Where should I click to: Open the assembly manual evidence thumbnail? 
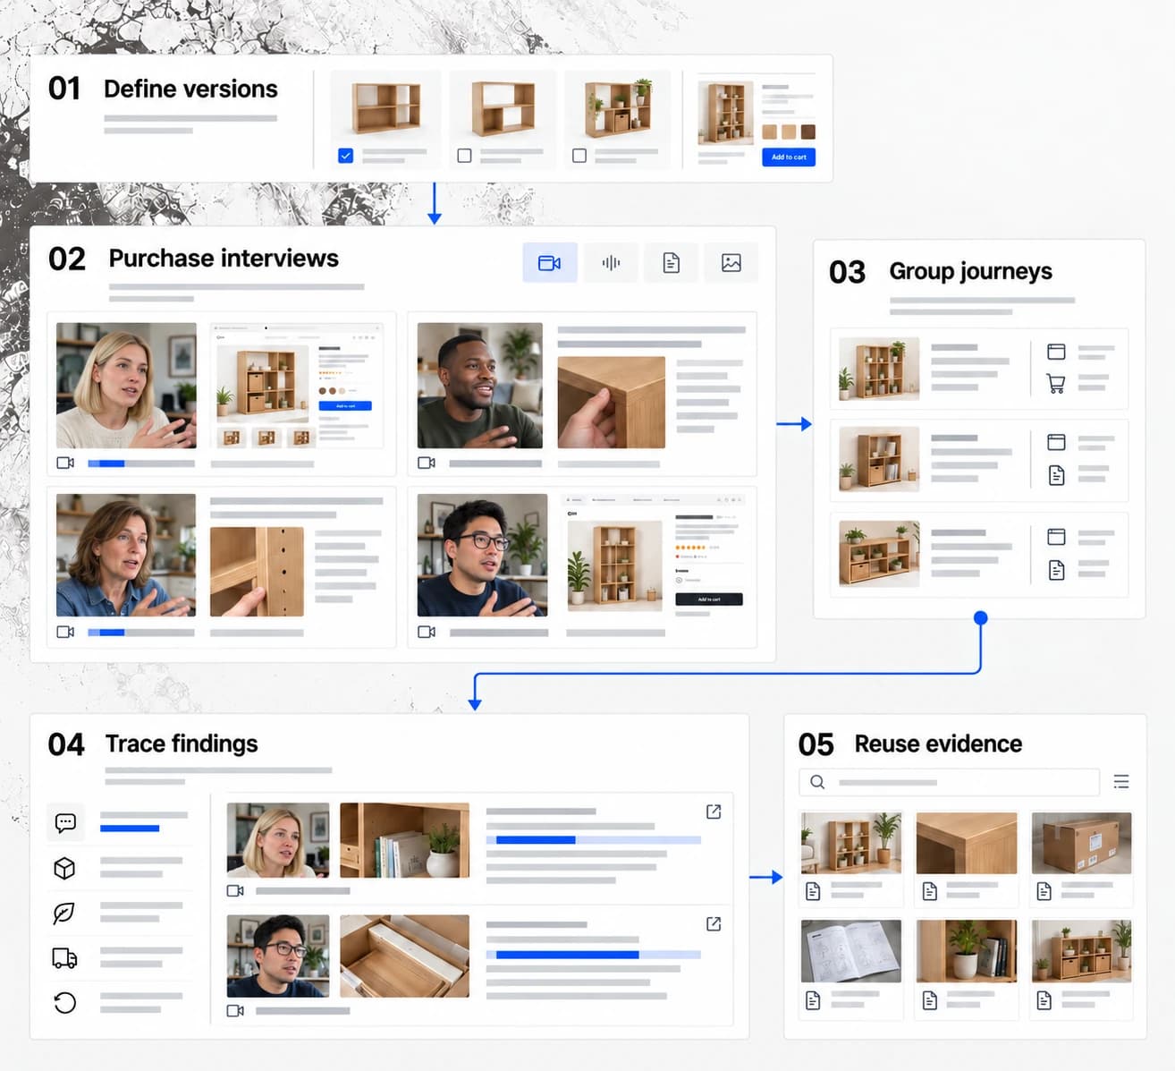tap(850, 951)
